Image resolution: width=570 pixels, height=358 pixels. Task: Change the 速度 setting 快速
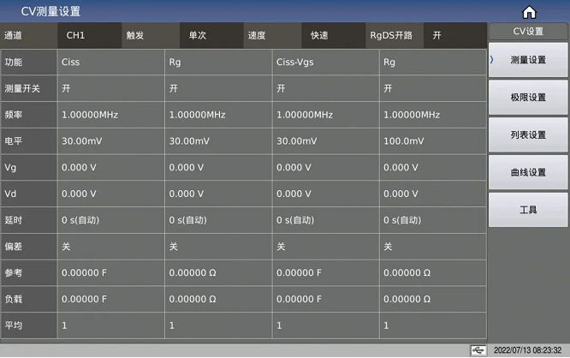pyautogui.click(x=333, y=35)
